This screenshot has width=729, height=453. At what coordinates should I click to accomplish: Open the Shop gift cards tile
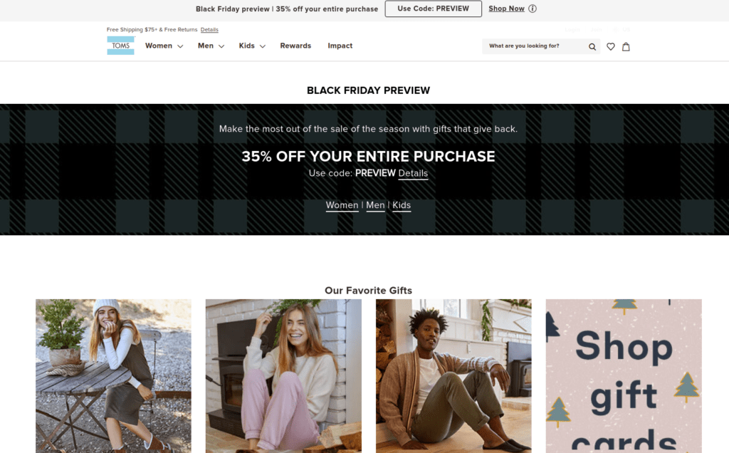(x=624, y=376)
